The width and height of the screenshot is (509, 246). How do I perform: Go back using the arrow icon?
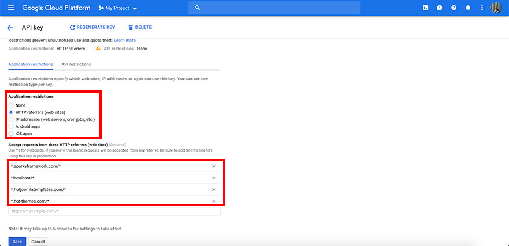10,28
